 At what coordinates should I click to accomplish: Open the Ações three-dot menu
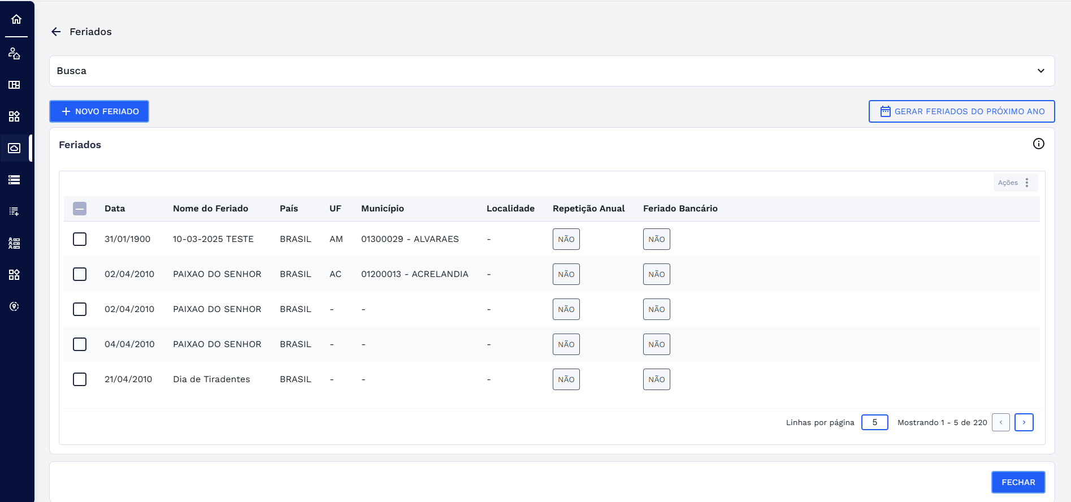[1026, 183]
